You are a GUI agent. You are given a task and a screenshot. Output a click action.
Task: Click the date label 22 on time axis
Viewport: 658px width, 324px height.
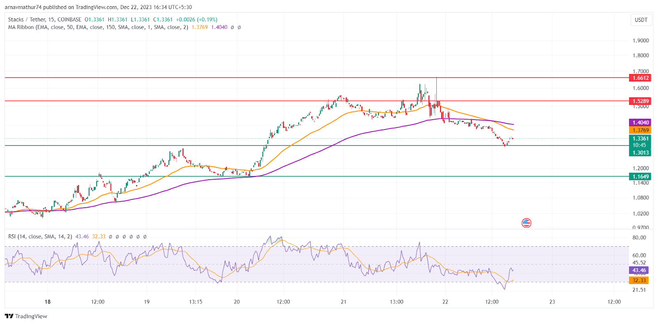445,302
